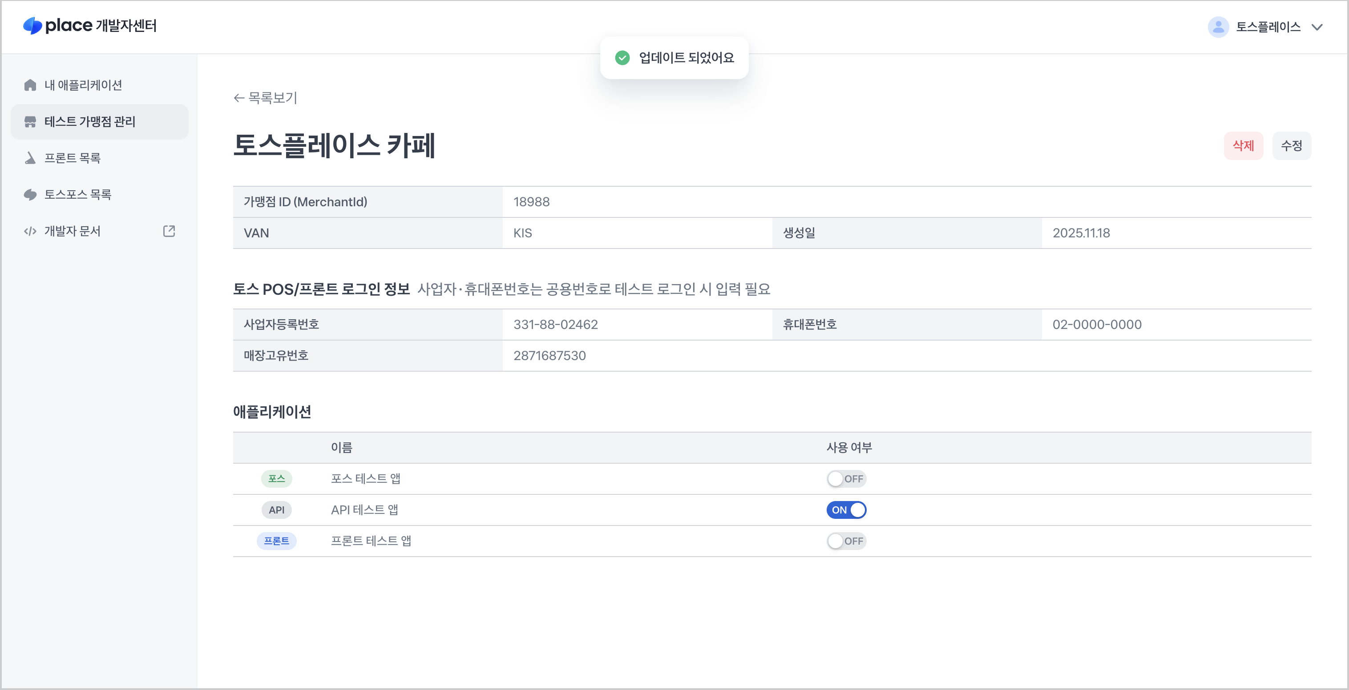Viewport: 1349px width, 690px height.
Task: Click the API badge label
Action: [x=276, y=509]
